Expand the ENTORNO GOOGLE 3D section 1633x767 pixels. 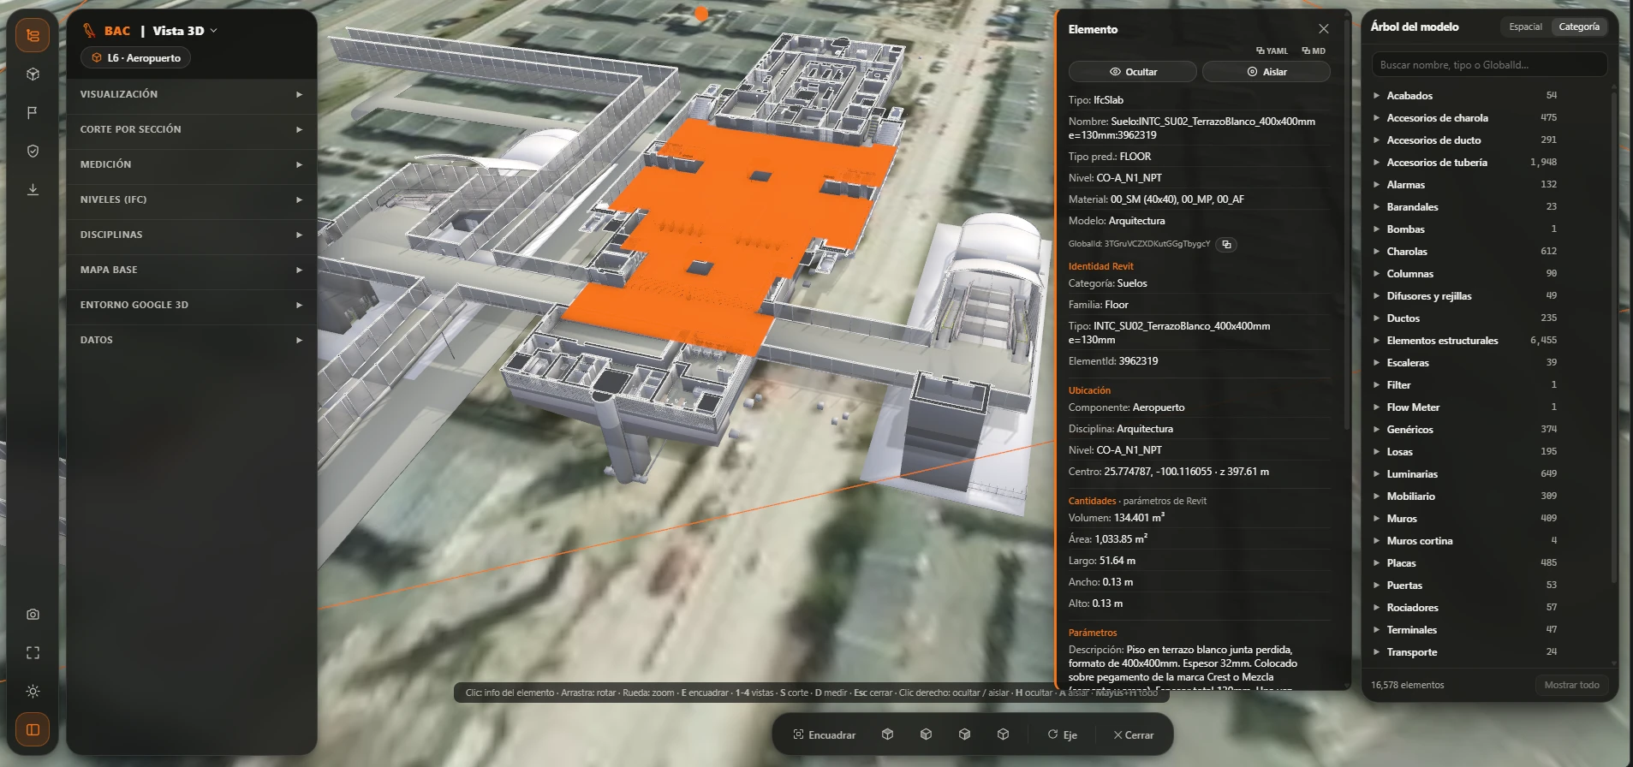pos(192,305)
